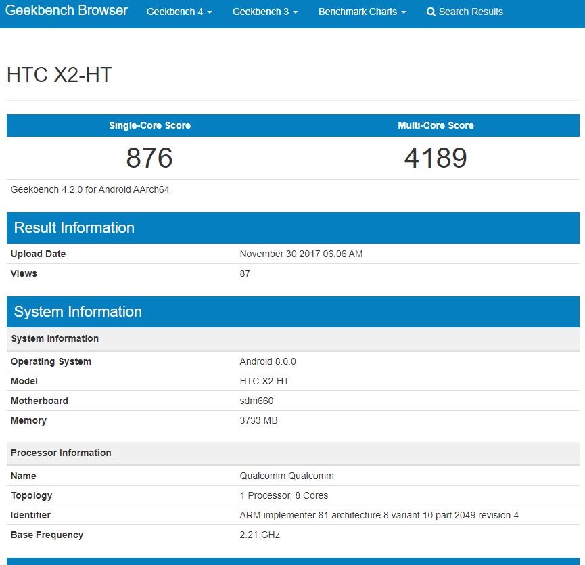This screenshot has width=585, height=565.
Task: Click the sdm660 motherboard value
Action: click(256, 401)
